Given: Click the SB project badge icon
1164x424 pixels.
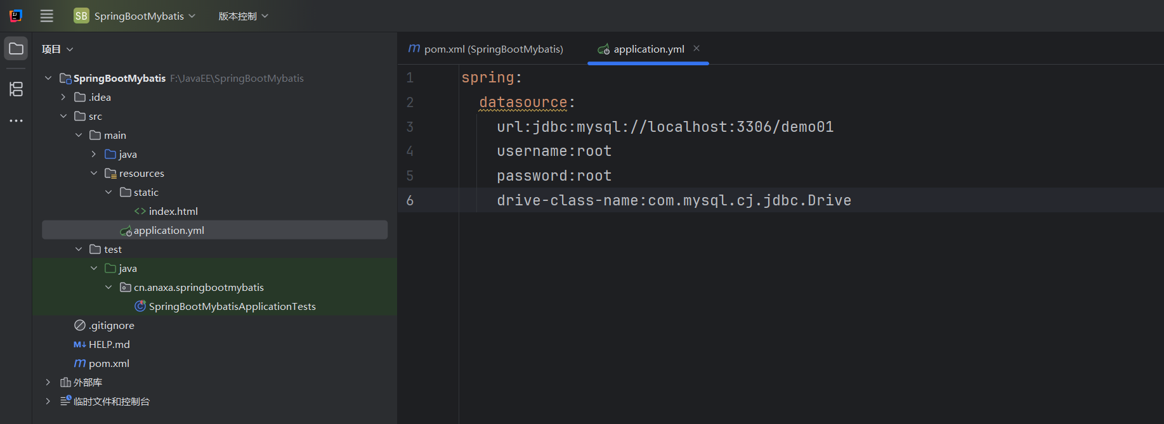Looking at the screenshot, I should [x=81, y=16].
